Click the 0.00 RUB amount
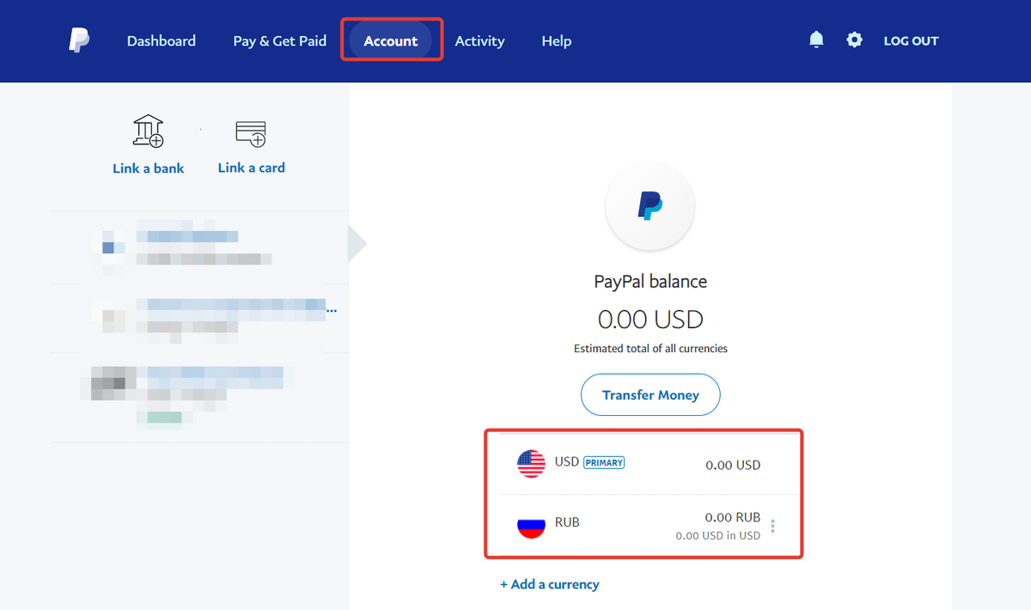 [733, 517]
